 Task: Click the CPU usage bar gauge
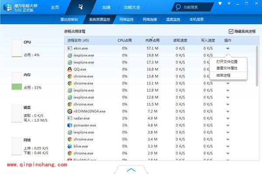click(x=17, y=48)
